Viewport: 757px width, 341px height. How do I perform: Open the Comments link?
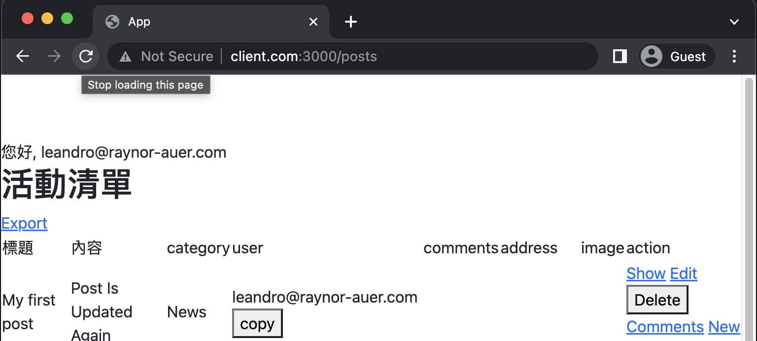665,327
